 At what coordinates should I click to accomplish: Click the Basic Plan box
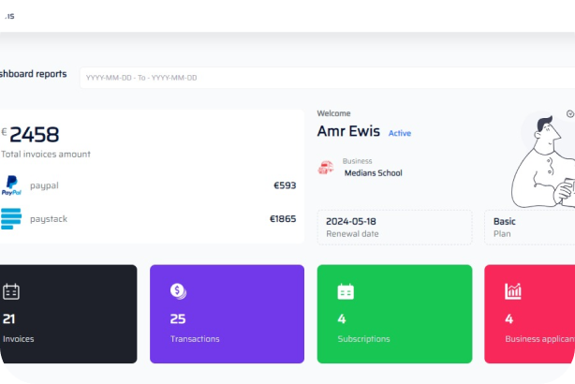tap(529, 227)
